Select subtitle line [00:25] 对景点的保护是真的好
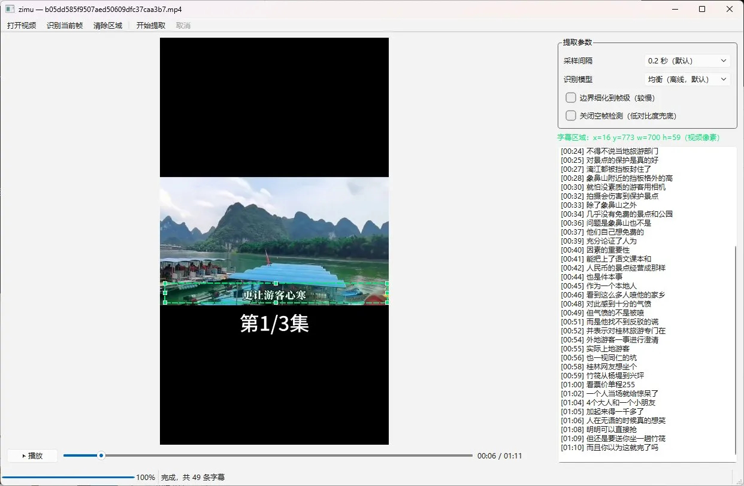The height and width of the screenshot is (486, 744). 609,160
